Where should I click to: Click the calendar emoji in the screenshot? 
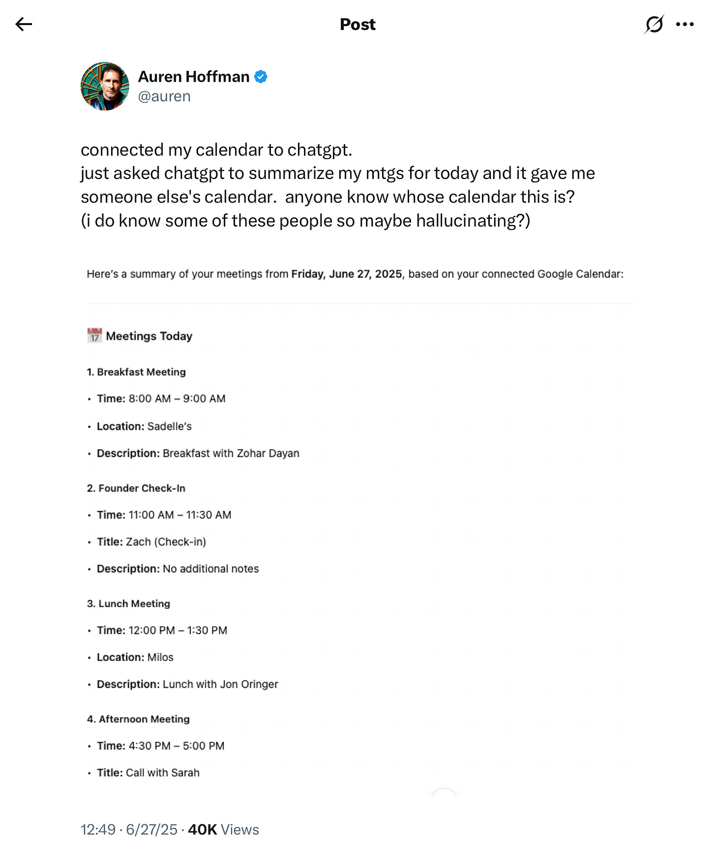tap(93, 335)
